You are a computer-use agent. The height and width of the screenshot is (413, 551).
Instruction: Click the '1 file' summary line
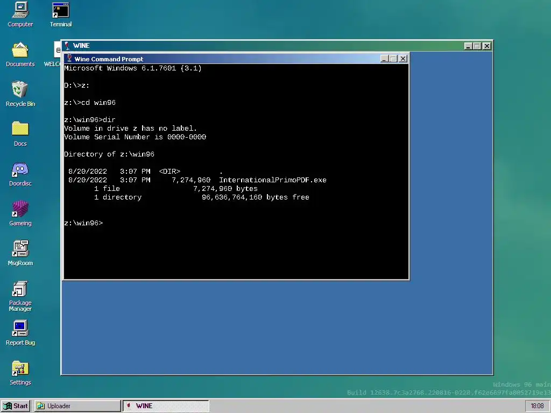click(x=107, y=189)
